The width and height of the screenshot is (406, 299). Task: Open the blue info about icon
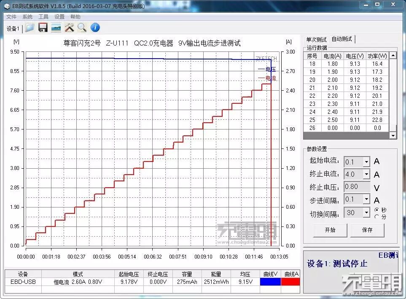coord(95,27)
